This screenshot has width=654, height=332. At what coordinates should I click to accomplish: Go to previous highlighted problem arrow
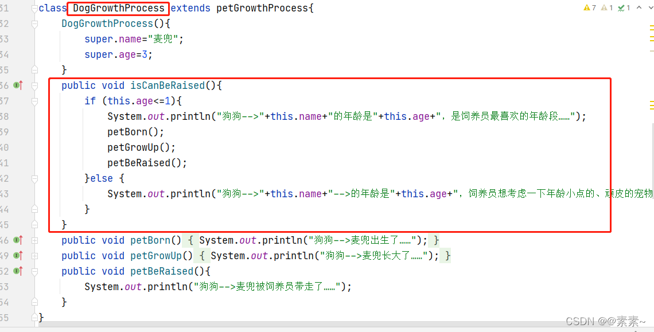(x=639, y=7)
